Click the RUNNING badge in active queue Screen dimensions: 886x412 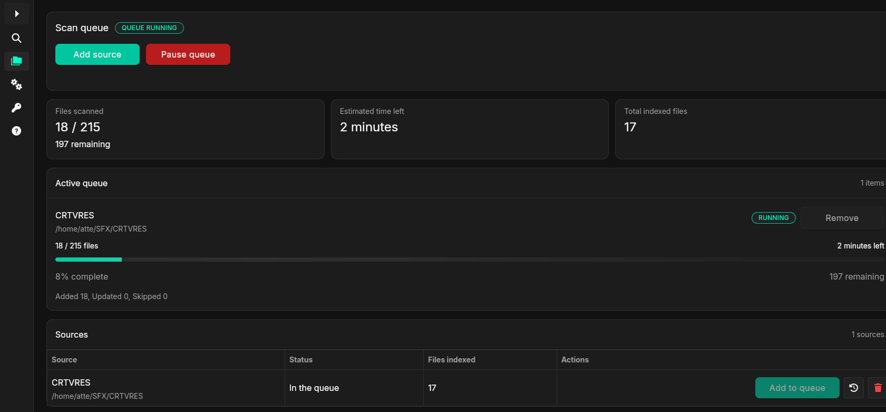point(773,218)
